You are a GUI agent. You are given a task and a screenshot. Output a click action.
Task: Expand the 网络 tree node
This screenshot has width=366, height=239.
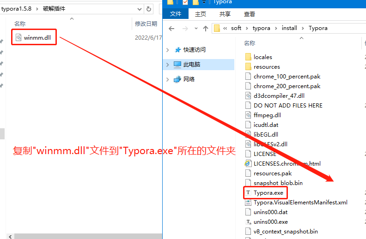click(167, 79)
